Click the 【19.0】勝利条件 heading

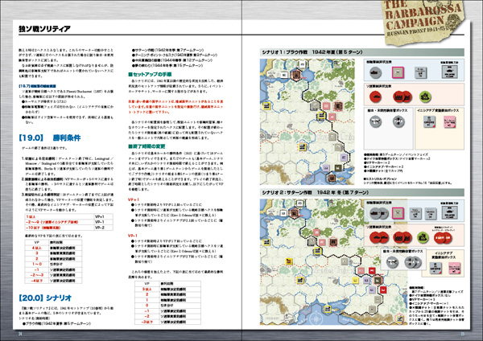pos(50,138)
